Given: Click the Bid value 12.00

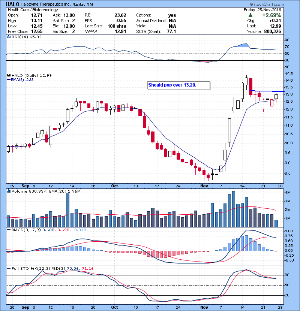Looking at the screenshot, I should tap(69, 26).
